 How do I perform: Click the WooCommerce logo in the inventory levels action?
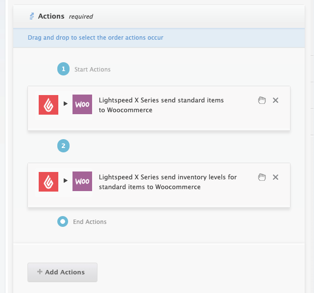(82, 181)
